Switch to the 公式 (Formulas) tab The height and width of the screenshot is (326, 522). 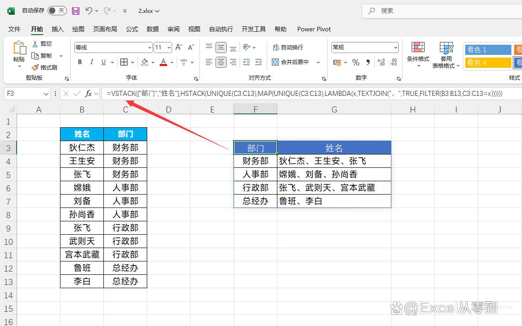(x=132, y=29)
